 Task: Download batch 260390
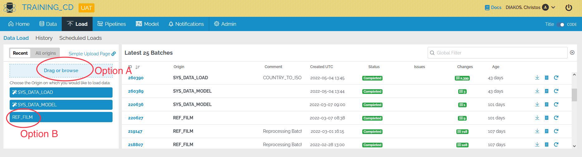[537, 78]
